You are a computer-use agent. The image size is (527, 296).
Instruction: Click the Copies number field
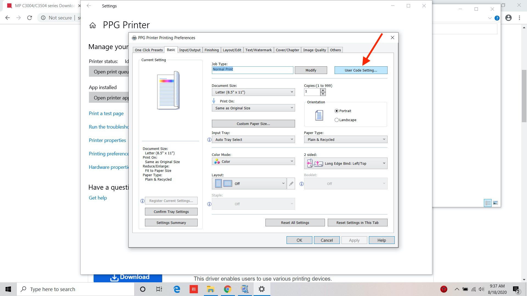point(312,92)
